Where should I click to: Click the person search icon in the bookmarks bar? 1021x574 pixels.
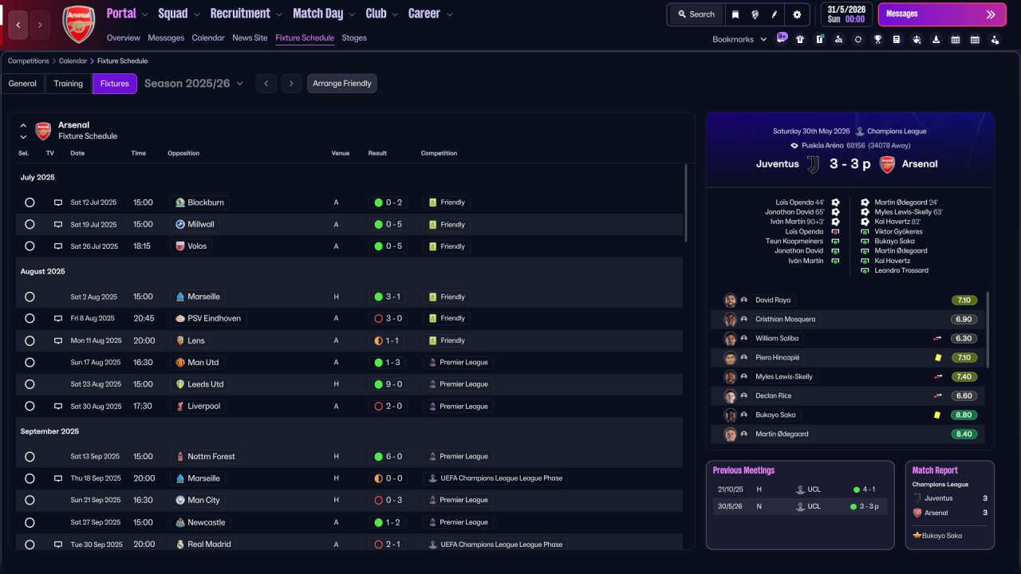838,39
